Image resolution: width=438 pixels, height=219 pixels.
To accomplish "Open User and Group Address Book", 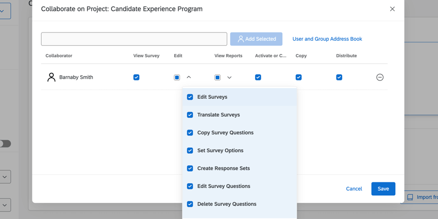I will (327, 39).
